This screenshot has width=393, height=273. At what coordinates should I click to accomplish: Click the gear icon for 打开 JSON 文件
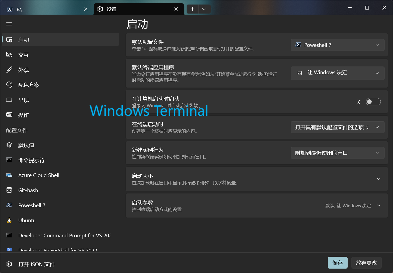[9, 264]
